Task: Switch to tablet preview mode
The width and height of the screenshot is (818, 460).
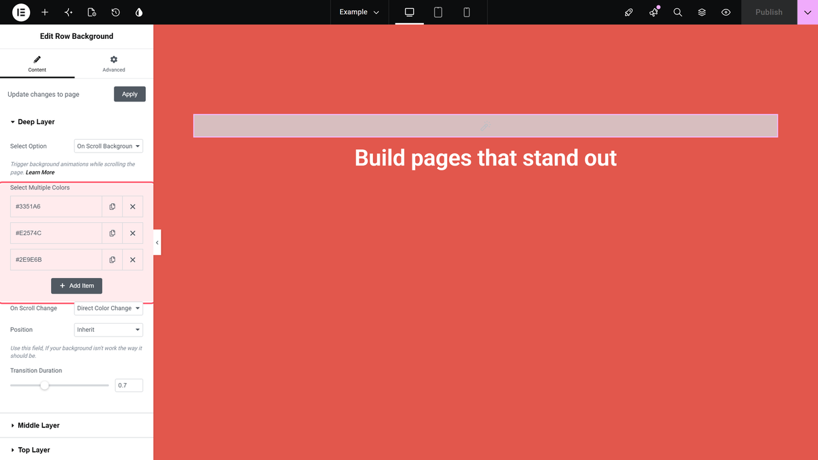Action: tap(438, 12)
